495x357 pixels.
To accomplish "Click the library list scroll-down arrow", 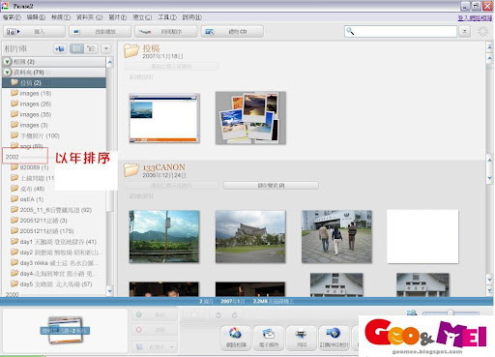I will [x=110, y=290].
